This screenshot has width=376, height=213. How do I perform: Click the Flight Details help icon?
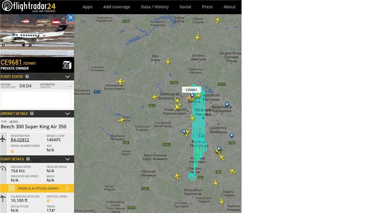click(28, 159)
